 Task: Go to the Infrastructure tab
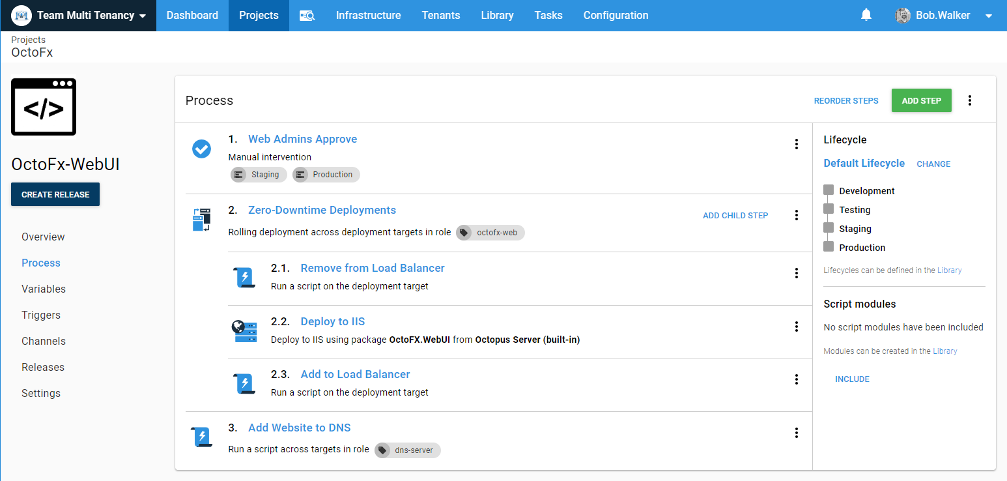point(368,16)
